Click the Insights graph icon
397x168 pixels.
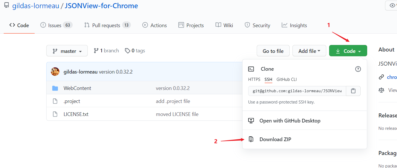point(285,25)
